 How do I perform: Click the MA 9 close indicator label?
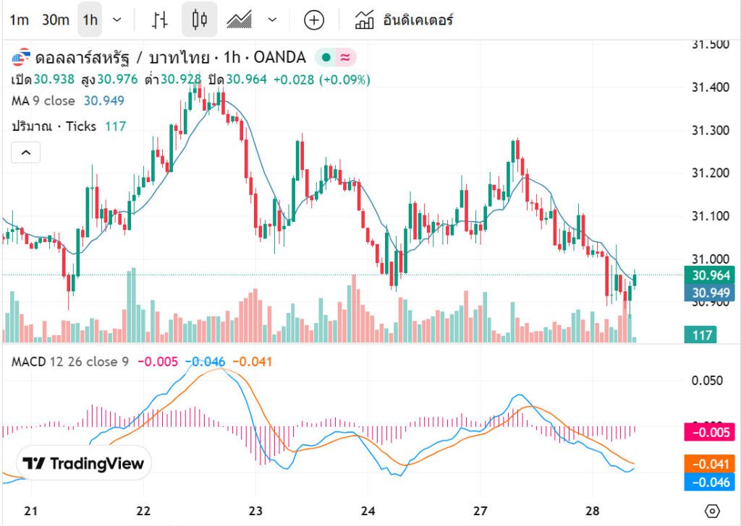tap(43, 101)
